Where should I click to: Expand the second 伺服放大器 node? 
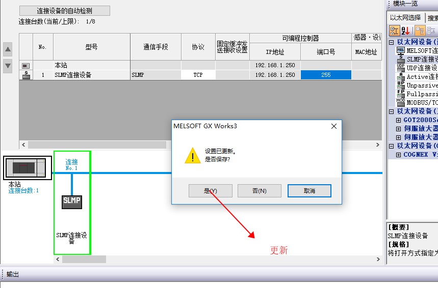(398, 137)
